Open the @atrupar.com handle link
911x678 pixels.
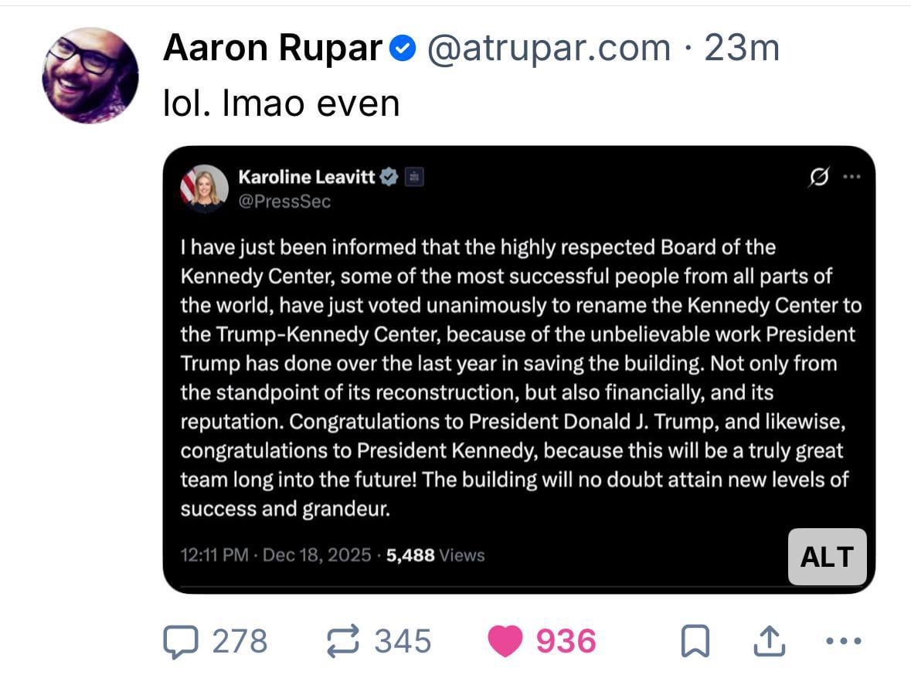547,49
